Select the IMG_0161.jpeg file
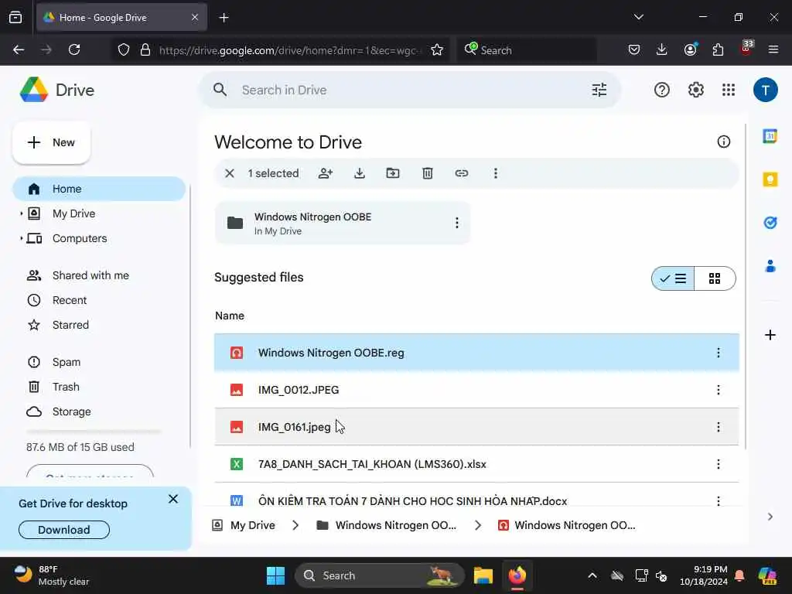 tap(476, 427)
